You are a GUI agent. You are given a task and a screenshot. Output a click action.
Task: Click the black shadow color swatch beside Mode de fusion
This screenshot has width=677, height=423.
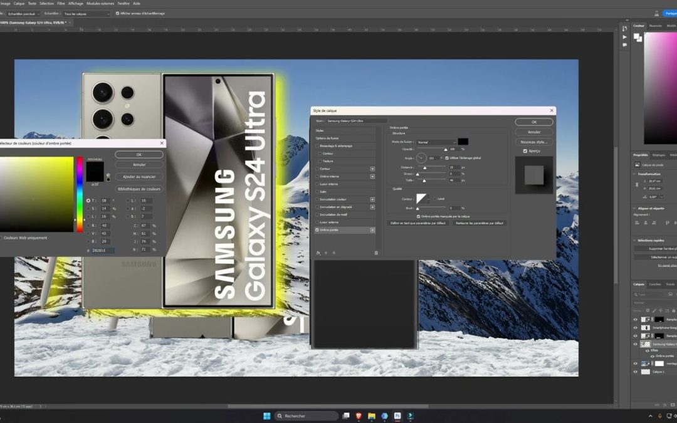pos(463,142)
